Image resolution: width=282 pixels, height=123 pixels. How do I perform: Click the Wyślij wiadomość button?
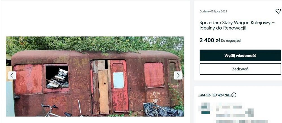click(240, 55)
